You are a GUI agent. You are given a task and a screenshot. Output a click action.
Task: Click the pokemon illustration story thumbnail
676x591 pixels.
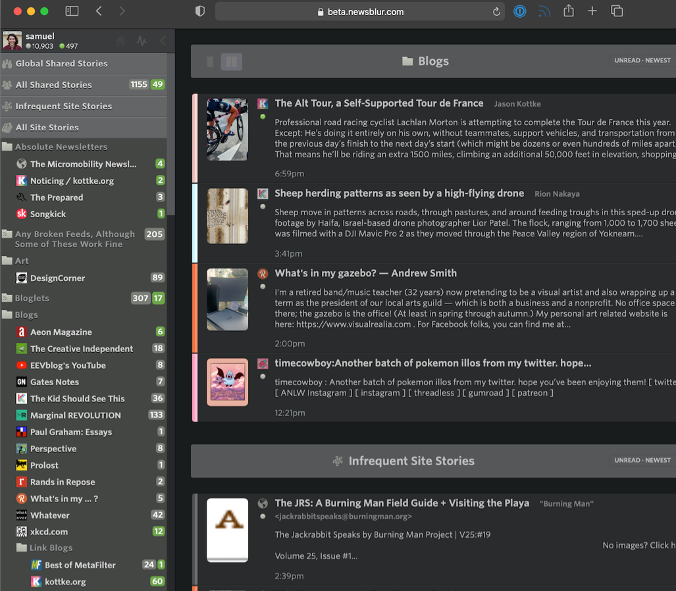(x=227, y=382)
